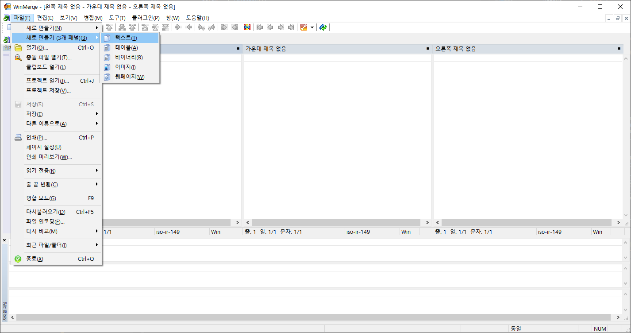Image resolution: width=631 pixels, height=333 pixels.
Task: Click right pane vertical scrollbar down arrow
Action: click(627, 215)
